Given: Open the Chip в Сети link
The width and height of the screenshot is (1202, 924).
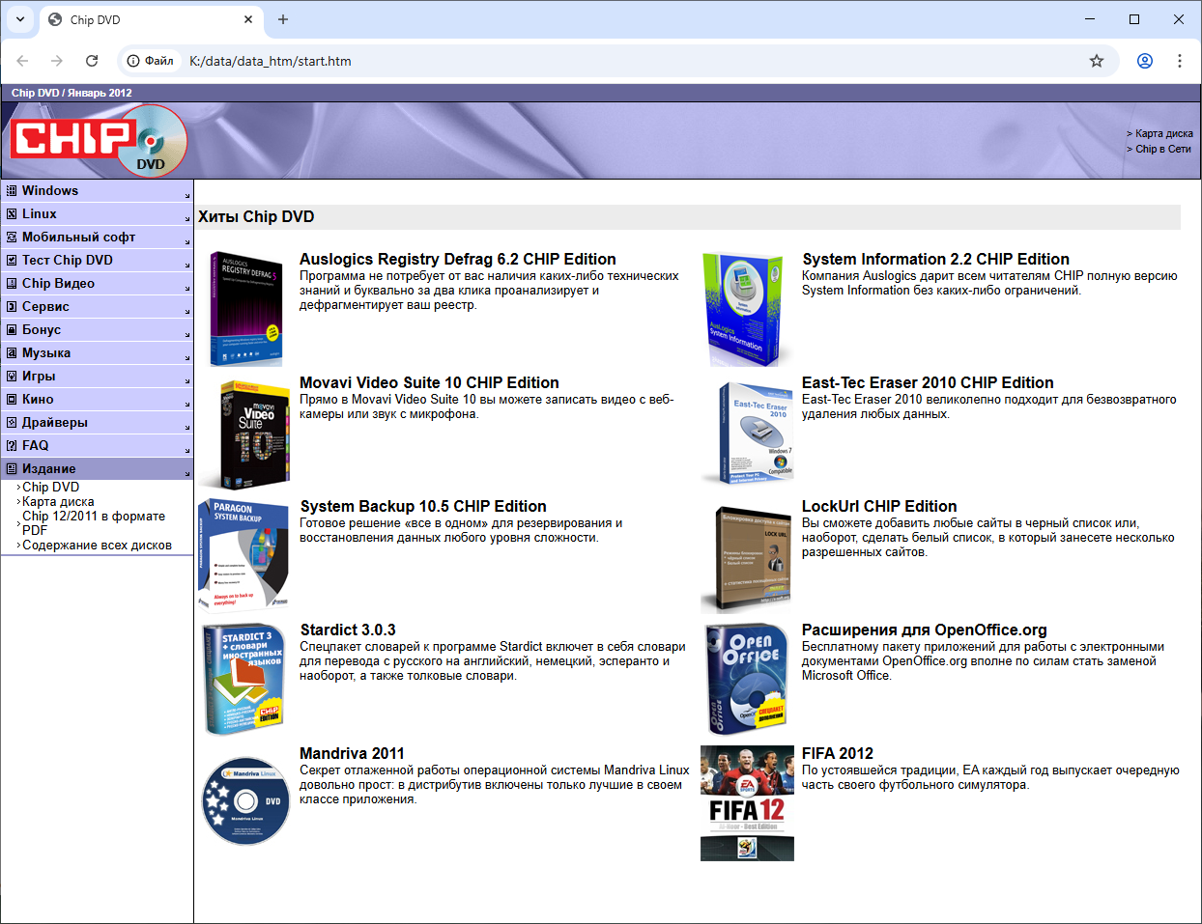Looking at the screenshot, I should pos(1163,149).
